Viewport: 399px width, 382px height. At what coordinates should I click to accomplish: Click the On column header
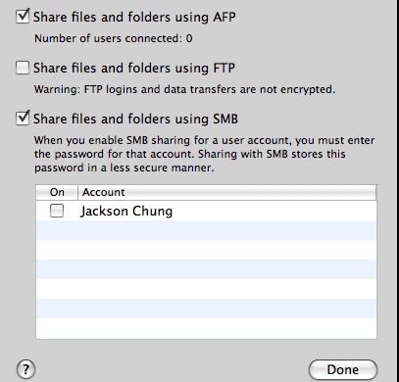(57, 192)
